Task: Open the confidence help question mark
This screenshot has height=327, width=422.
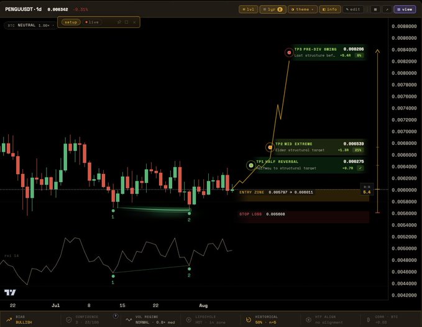Action: pos(116,316)
